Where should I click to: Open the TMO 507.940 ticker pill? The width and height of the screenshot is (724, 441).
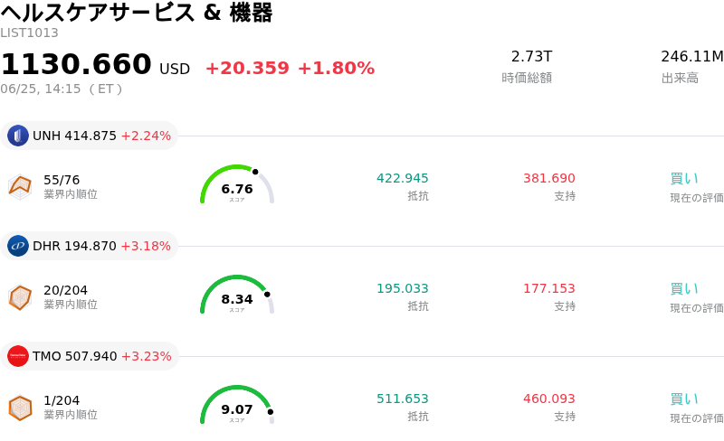tap(90, 356)
